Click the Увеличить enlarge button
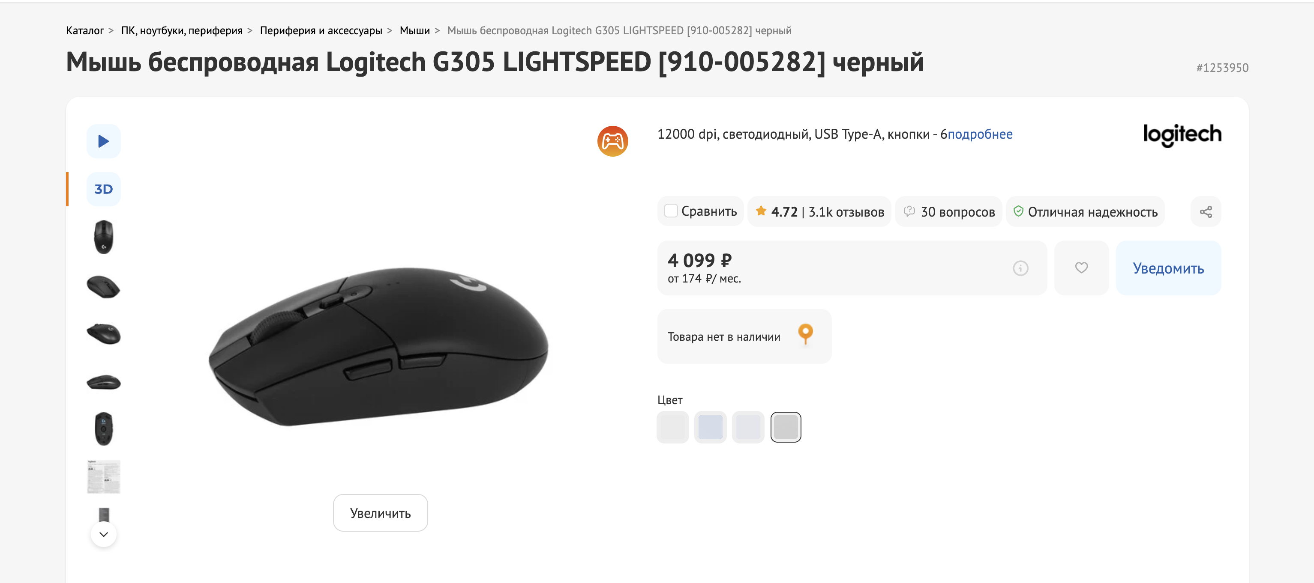 click(x=380, y=513)
